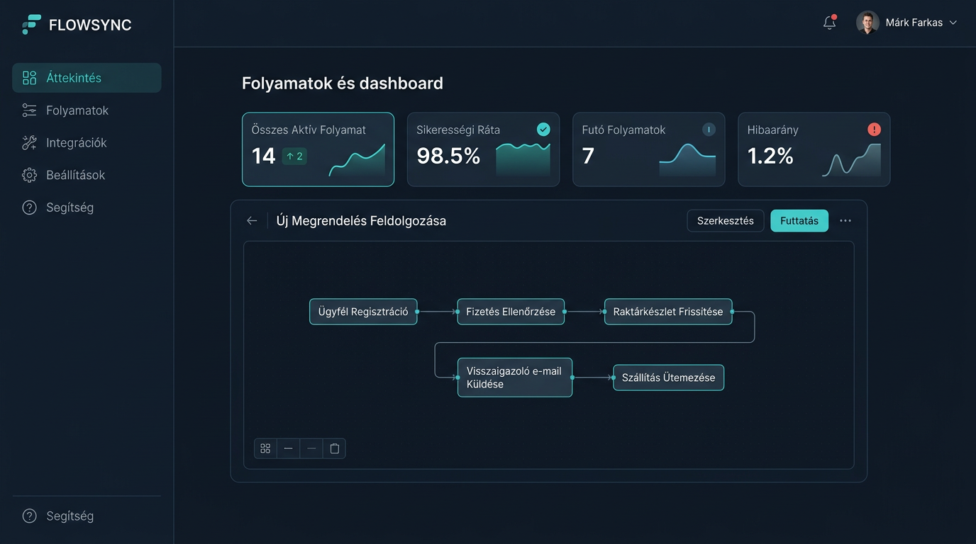Screen dimensions: 976x544
Task: Click Márk Farkas profile avatar
Action: pos(867,23)
